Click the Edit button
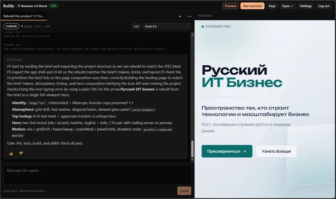 pyautogui.click(x=136, y=26)
